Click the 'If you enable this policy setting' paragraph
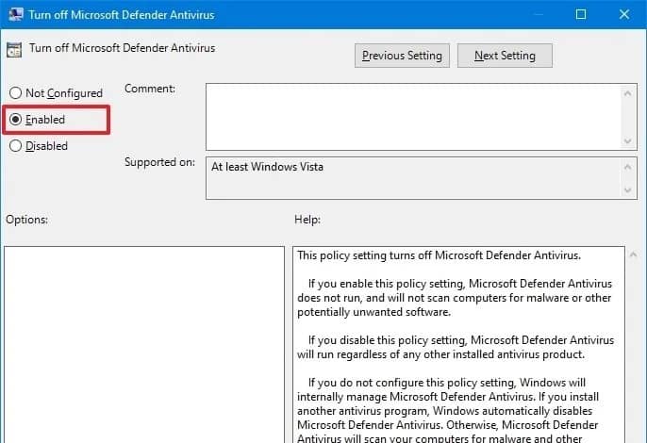Viewport: 647px width, 443px height. point(455,298)
